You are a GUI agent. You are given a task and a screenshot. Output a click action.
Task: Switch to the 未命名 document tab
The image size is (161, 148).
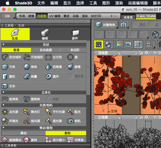pos(128,17)
